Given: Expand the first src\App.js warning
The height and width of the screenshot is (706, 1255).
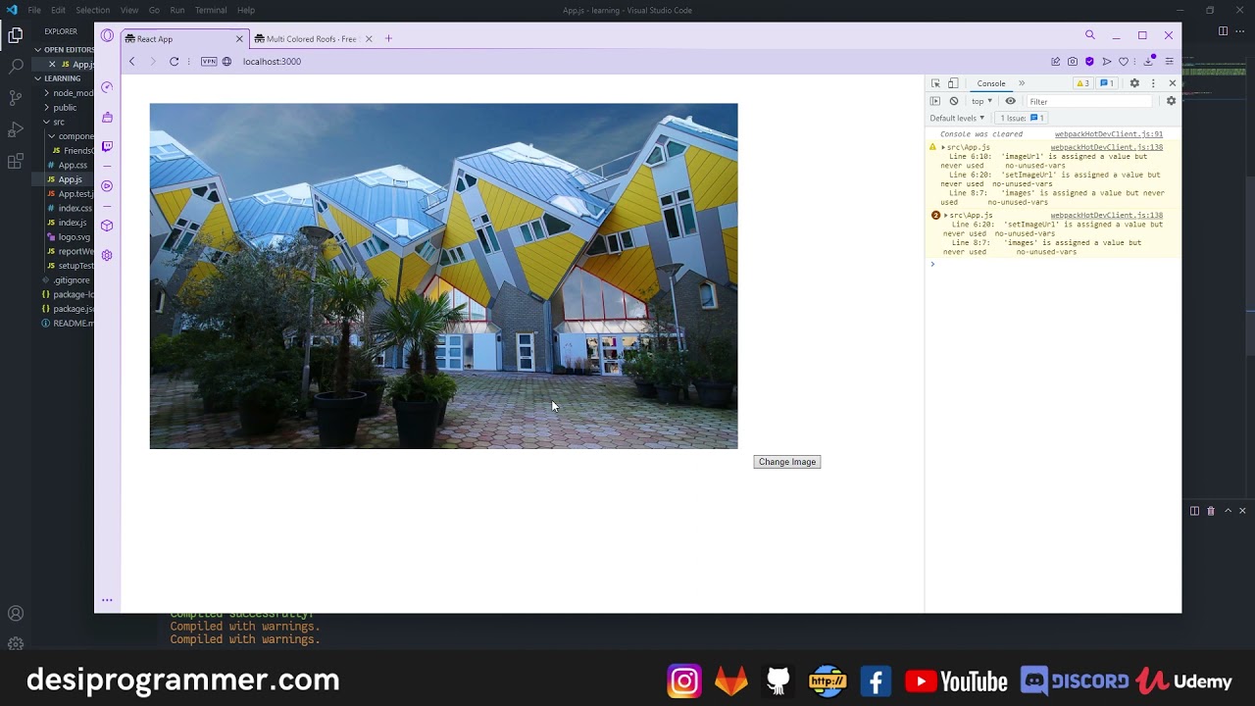Looking at the screenshot, I should 943,147.
